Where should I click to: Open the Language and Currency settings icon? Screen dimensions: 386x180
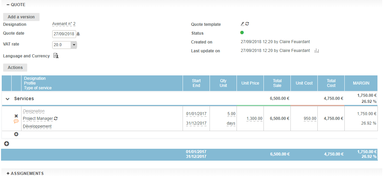[x=56, y=56]
